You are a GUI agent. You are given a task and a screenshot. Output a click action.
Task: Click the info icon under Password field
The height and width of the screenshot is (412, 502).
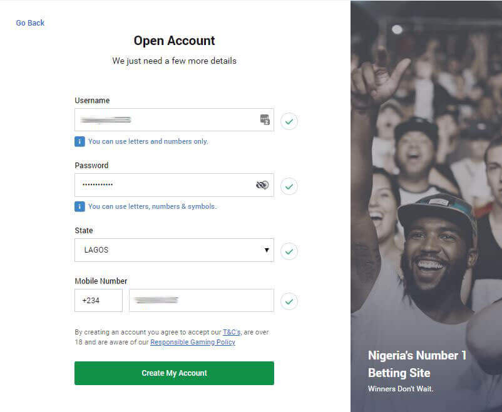coord(79,206)
